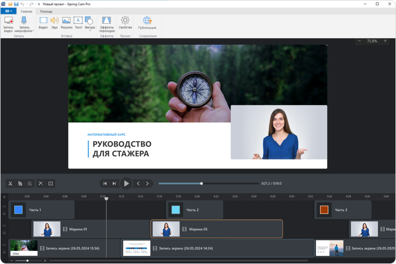Viewport: 396px width, 264px height.
Task: Hide the Запись экрана track with eye
Action: 4,245
